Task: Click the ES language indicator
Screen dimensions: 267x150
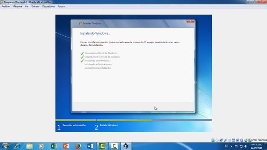Action: (x=226, y=146)
